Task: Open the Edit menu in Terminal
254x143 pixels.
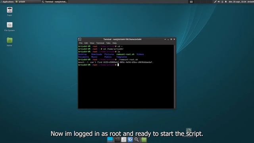Action: tap(86, 43)
